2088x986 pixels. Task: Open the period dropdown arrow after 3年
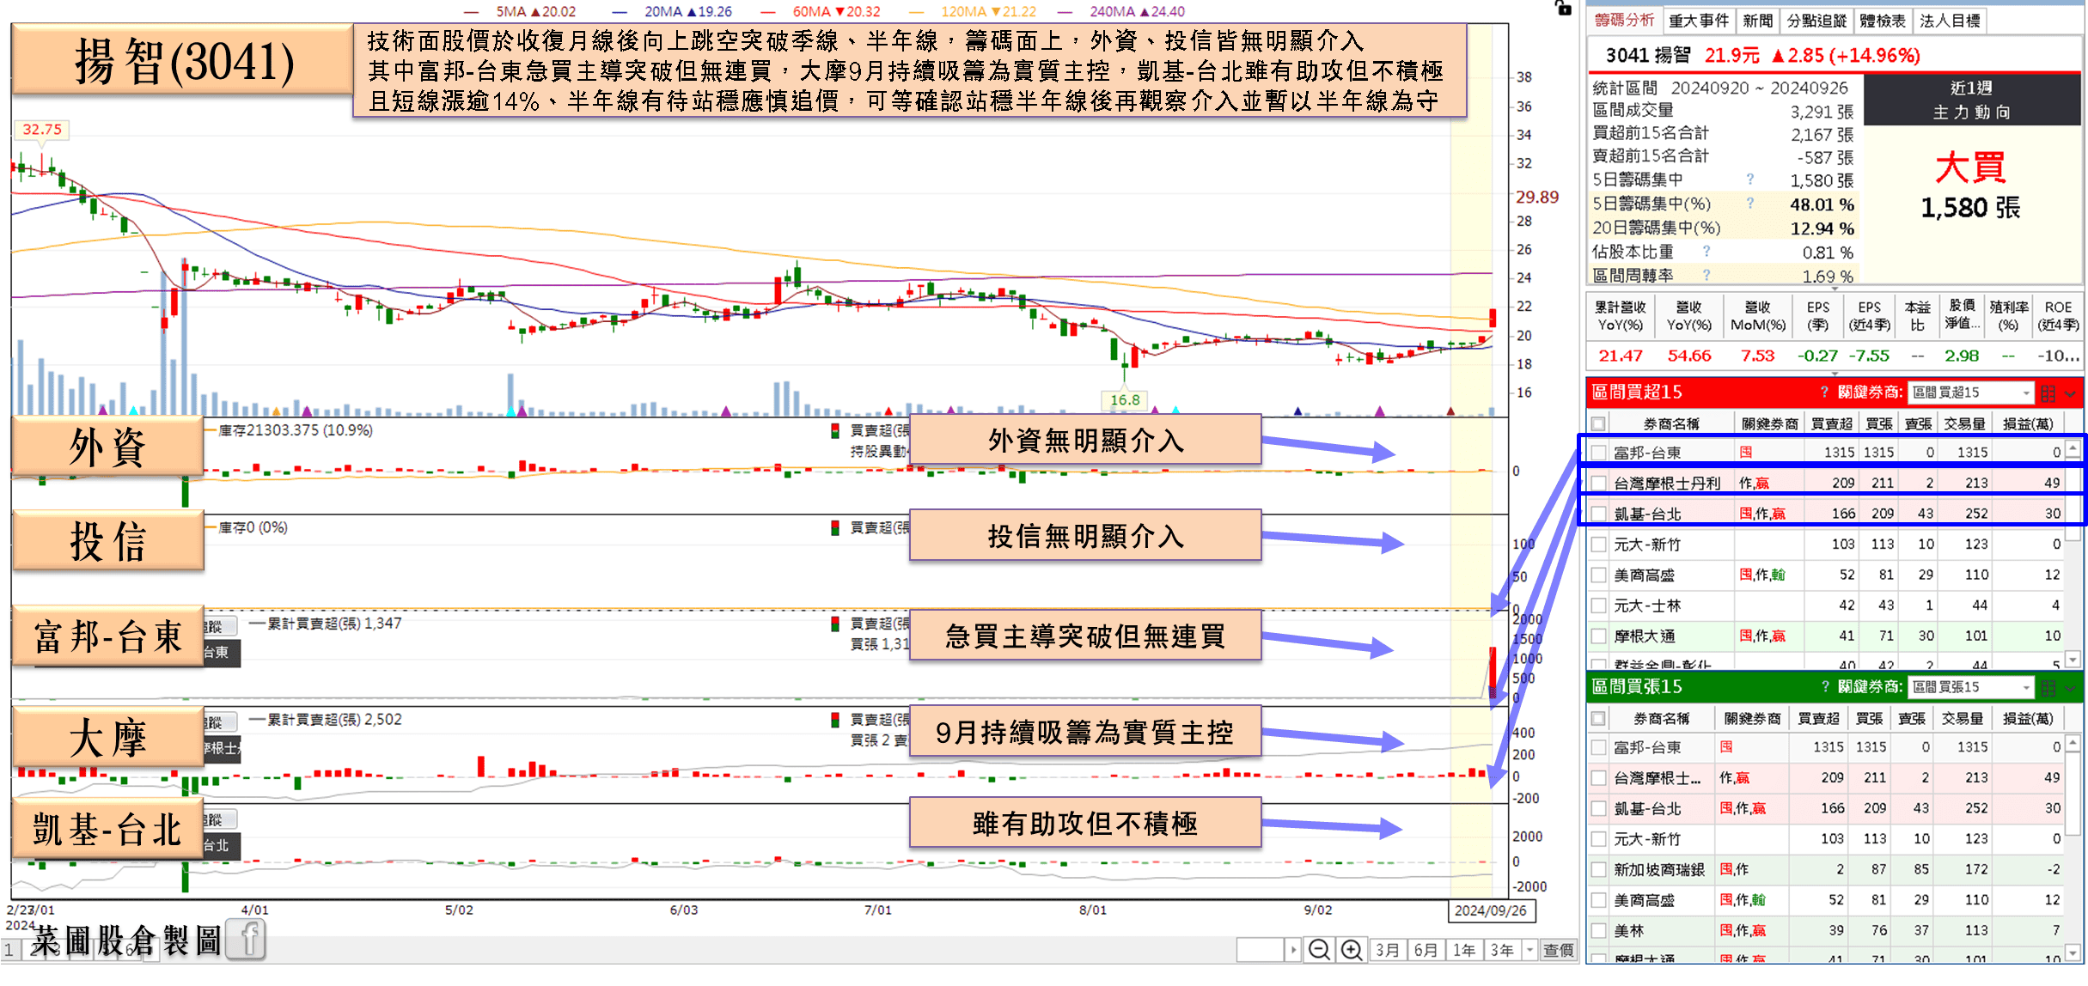tap(1529, 950)
